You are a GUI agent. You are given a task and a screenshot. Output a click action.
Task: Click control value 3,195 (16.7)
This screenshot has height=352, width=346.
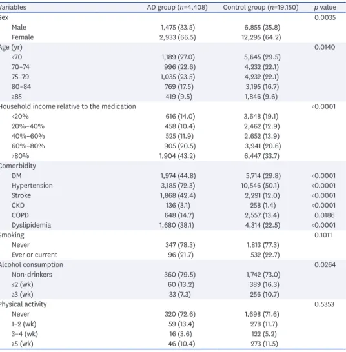point(262,86)
